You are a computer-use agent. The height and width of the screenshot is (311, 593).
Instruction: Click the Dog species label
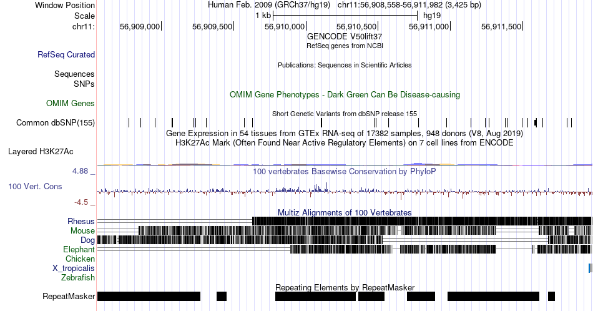(87, 240)
